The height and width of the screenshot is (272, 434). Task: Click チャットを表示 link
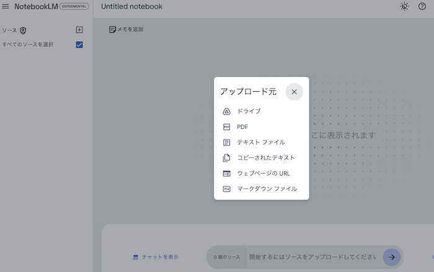click(156, 257)
